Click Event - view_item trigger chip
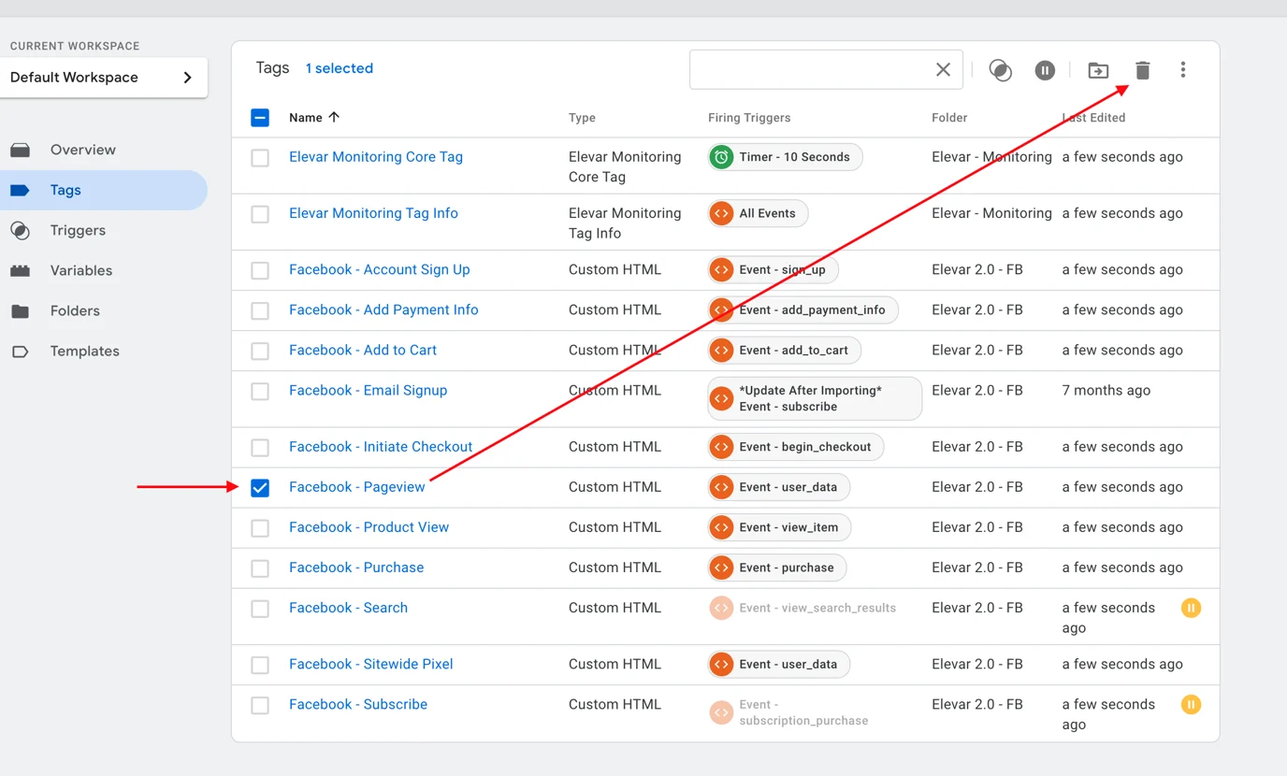1287x776 pixels. pyautogui.click(x=779, y=526)
